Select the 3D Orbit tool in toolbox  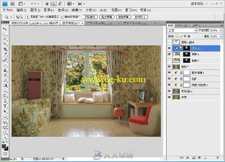point(5,127)
